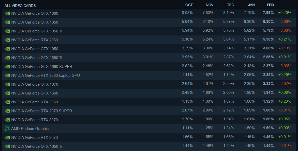The image size is (298, 151).
Task: Click the AMD logo beside Radeon Graphics
Action: tap(7, 129)
